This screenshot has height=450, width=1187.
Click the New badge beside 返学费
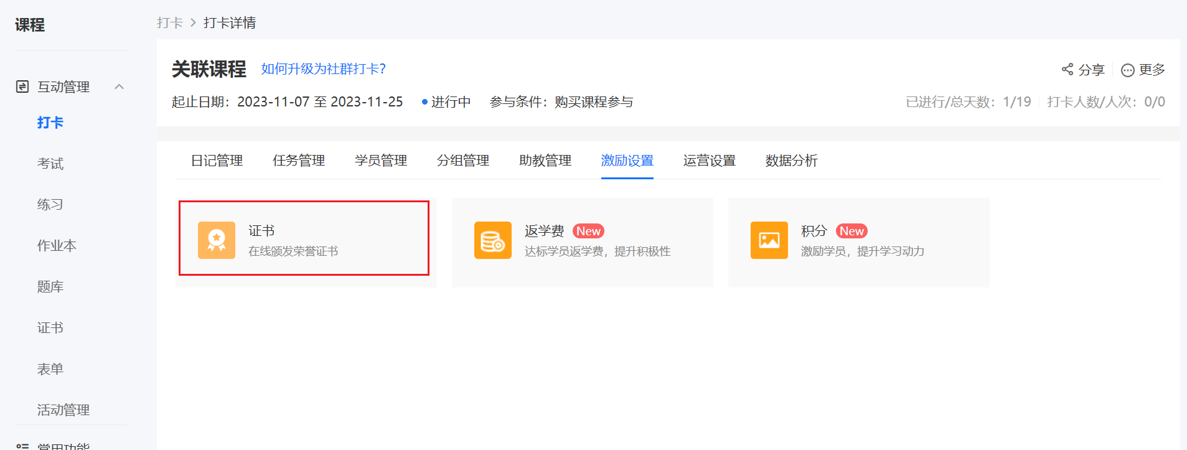click(x=588, y=231)
